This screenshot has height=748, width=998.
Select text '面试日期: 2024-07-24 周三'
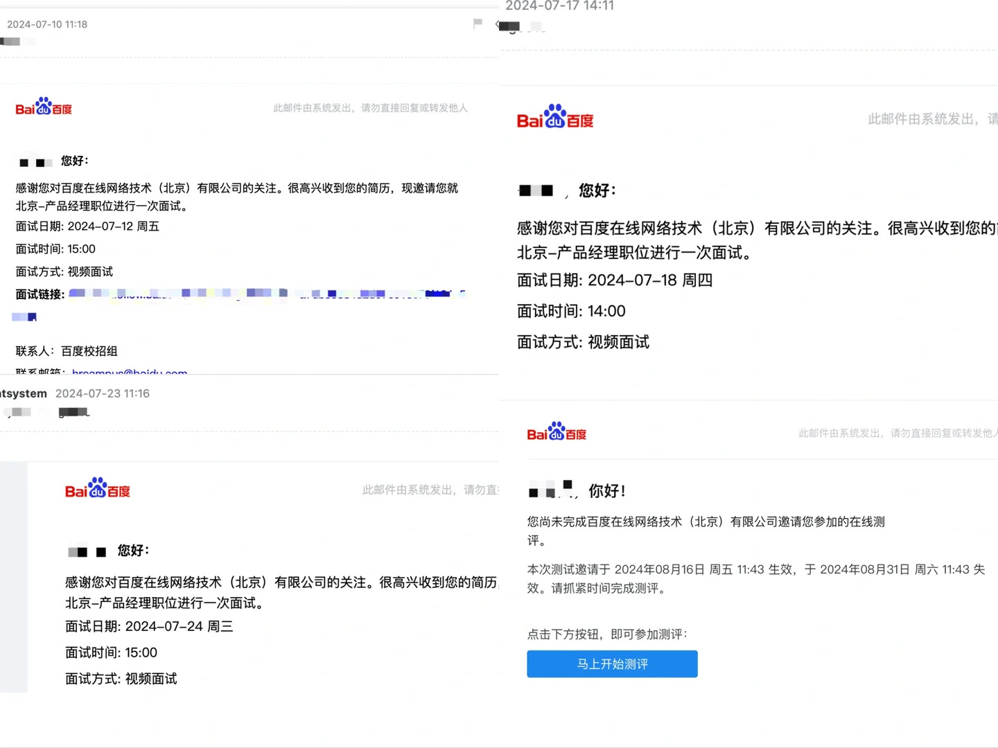[x=149, y=626]
